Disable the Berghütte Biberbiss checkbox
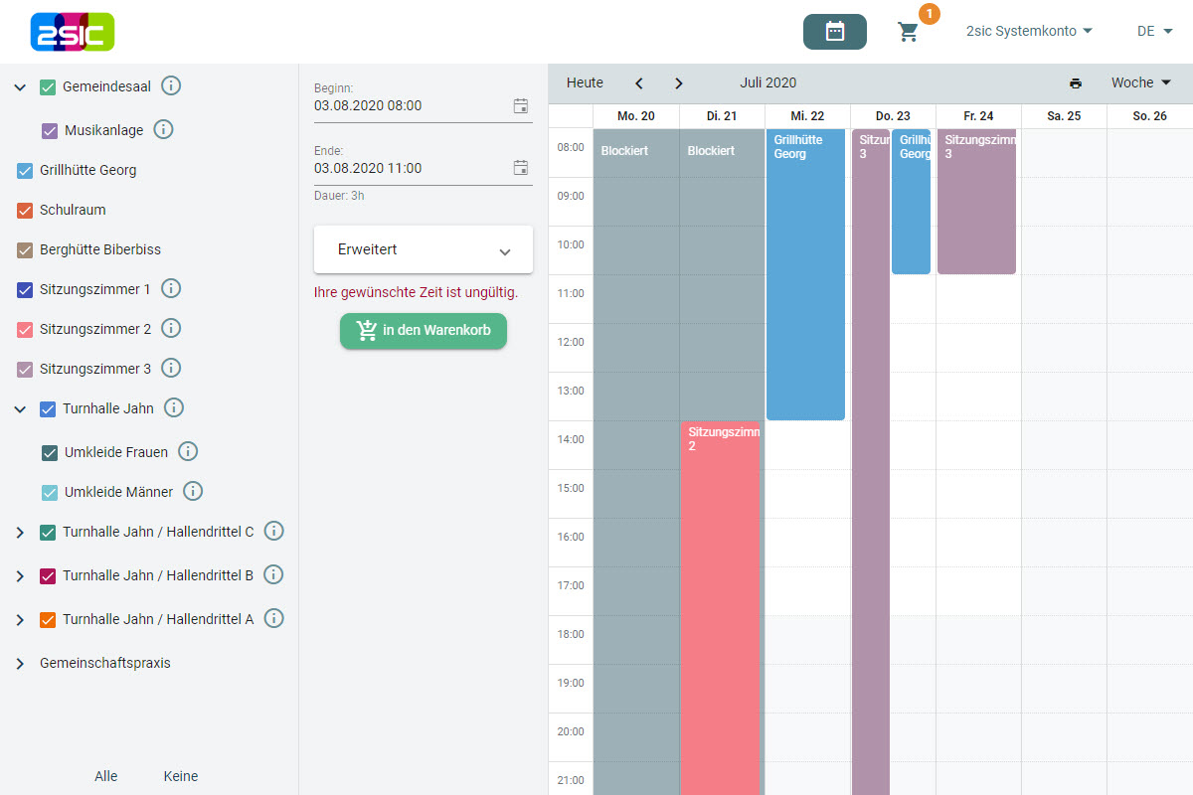This screenshot has height=795, width=1193. [x=26, y=250]
